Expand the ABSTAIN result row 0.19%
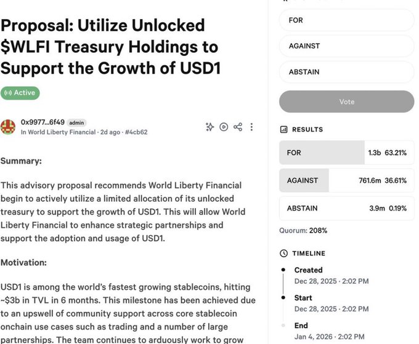Viewport: 419px width, 344px height. tap(346, 209)
